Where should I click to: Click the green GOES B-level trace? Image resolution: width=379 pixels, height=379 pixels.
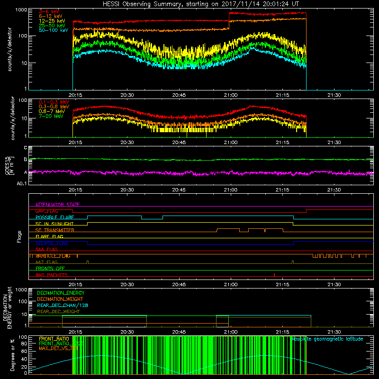[x=200, y=160]
